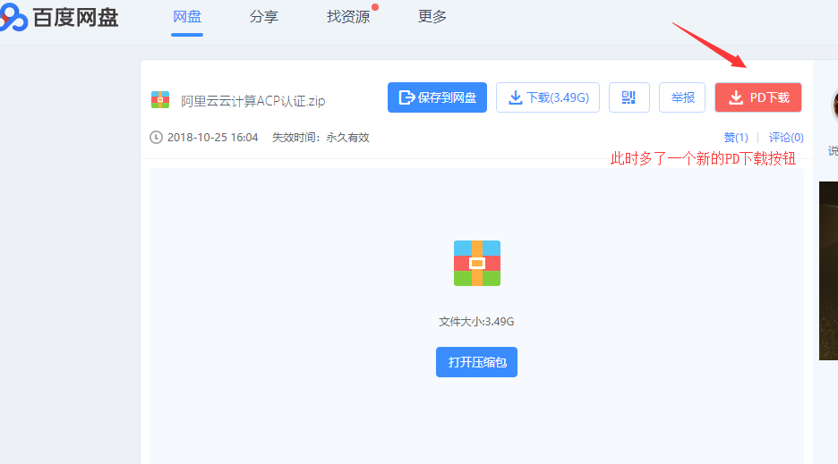Click the clock icon by share date

(x=156, y=137)
